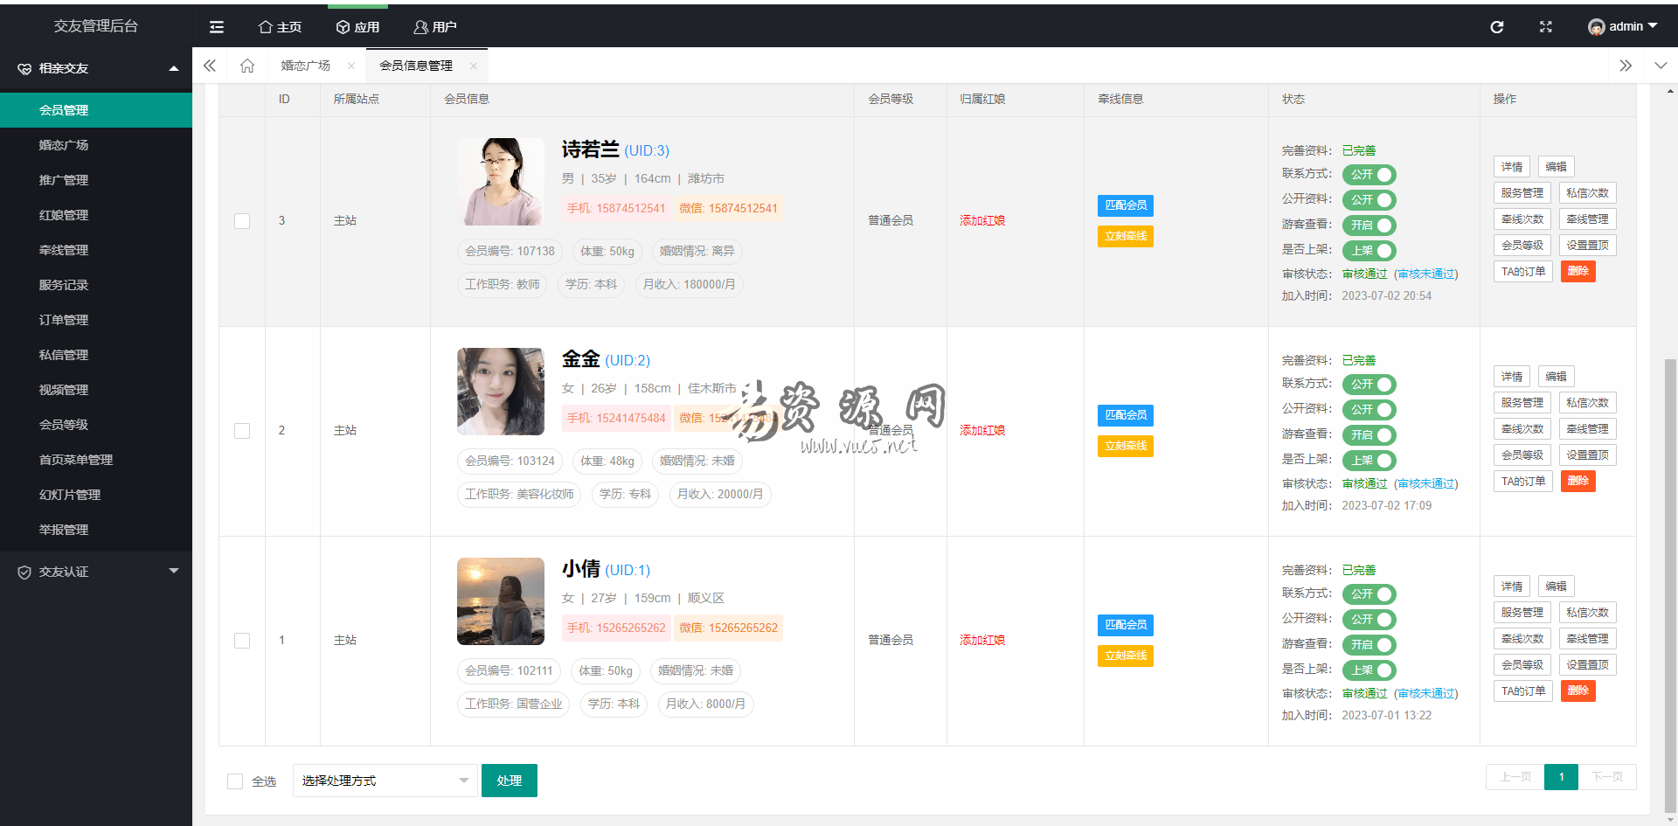Viewport: 1678px width, 826px height.
Task: Toggle 游客查看 switch for 小倩
Action: (x=1369, y=645)
